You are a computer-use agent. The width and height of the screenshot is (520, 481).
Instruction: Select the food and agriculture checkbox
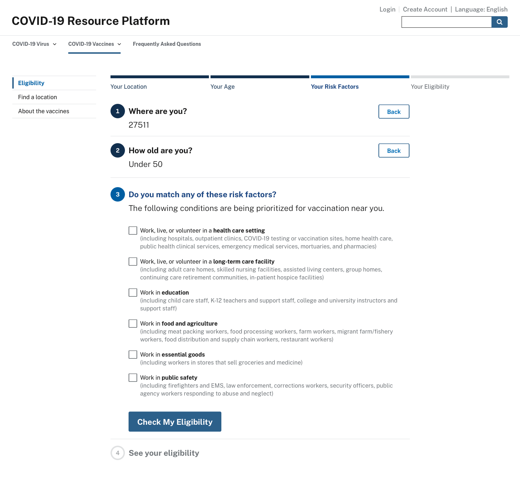tap(133, 323)
